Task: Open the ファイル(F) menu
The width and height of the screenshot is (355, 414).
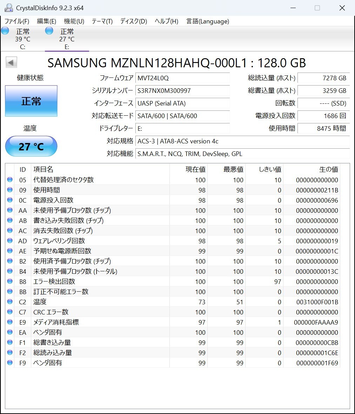Action: tap(17, 21)
